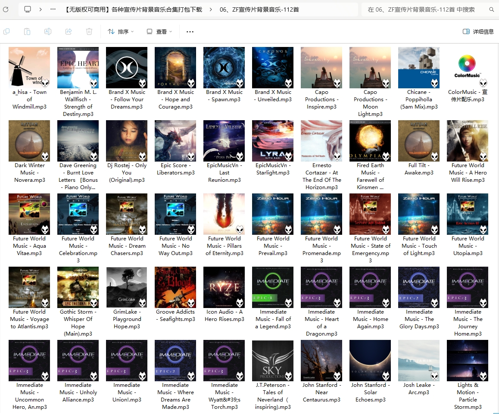This screenshot has width=499, height=414.
Task: Select the a_hisa - Town of Windmill.mp3 thumbnail
Action: 29,68
